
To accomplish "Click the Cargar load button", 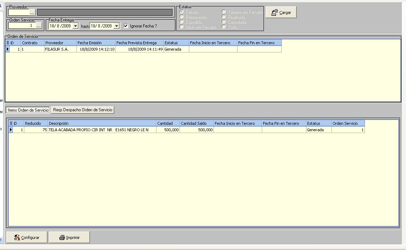I will tap(281, 12).
